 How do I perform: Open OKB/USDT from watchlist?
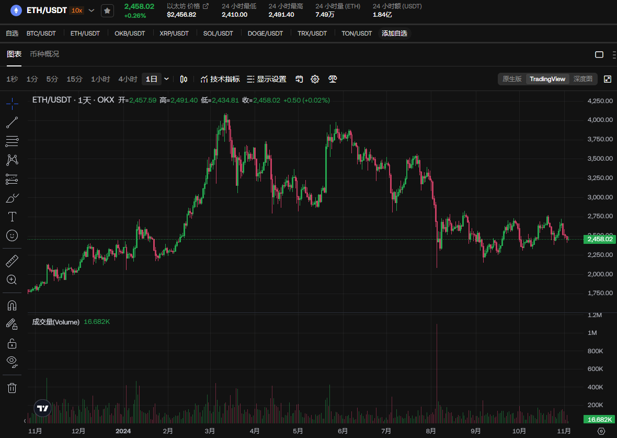(130, 33)
